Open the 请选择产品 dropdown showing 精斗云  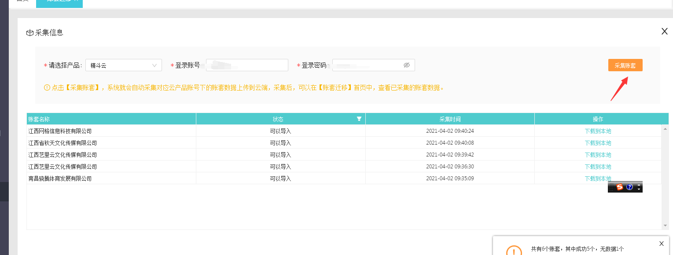[x=124, y=65]
